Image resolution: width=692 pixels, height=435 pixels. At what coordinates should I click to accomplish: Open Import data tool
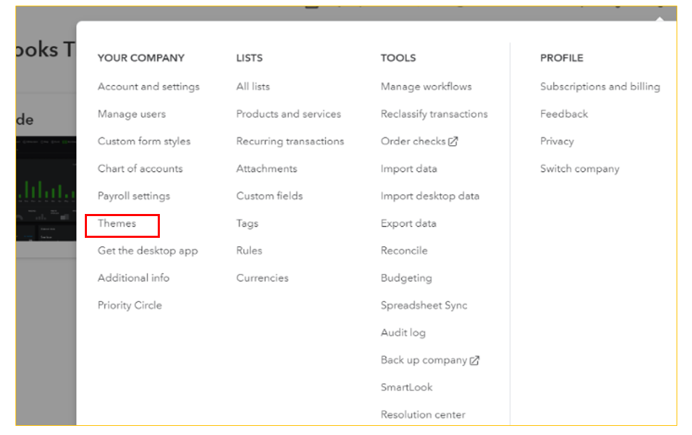coord(409,168)
